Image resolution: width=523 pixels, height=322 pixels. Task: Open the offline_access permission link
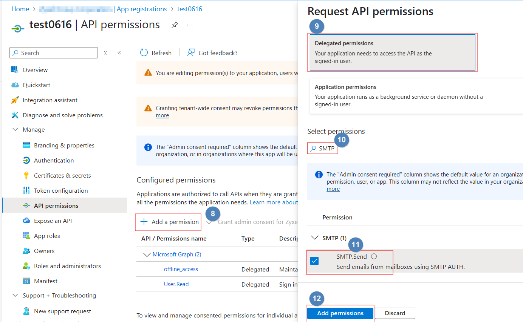(181, 269)
